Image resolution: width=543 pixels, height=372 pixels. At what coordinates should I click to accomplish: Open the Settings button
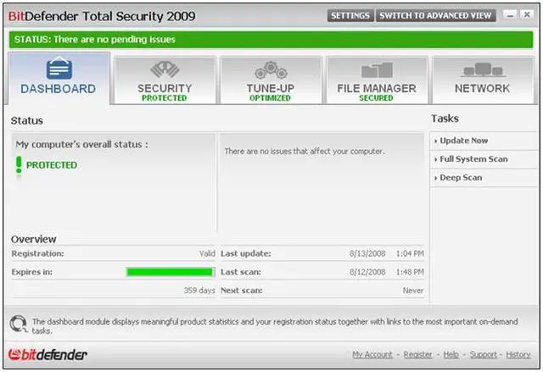point(350,15)
